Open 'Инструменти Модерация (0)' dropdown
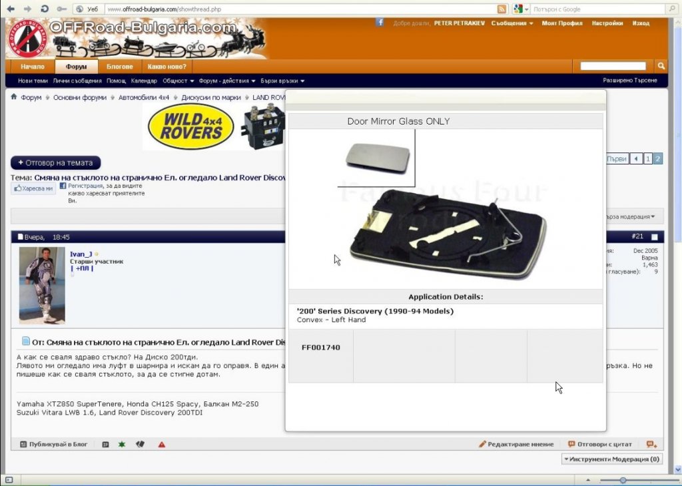682x486 pixels. point(612,459)
